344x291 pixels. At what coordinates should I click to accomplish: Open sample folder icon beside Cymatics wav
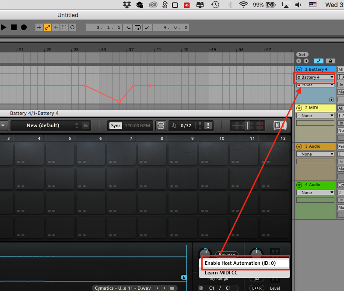[x=172, y=288]
